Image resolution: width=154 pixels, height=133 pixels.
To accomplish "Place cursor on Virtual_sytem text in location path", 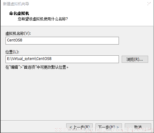I will tap(24, 59).
